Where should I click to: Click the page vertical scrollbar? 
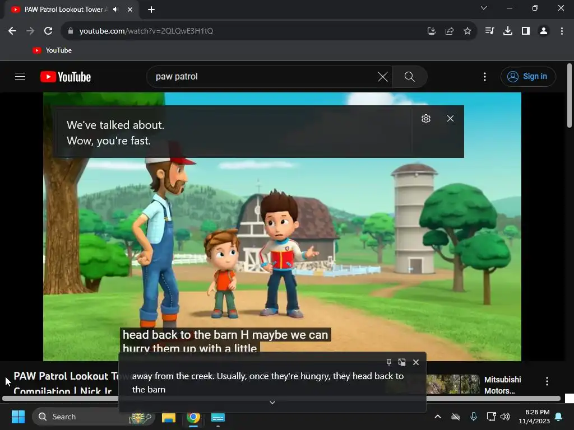point(570,96)
